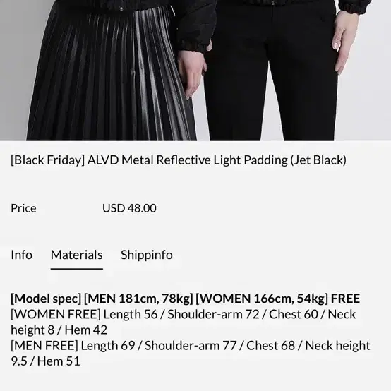Select the Model spec bold heading line
This screenshot has width=391, height=391.
186,299
